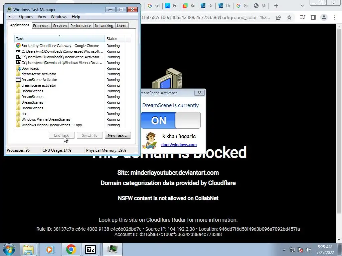Select the 'DreamScene Activator' 7-Zip archive task
Viewport: 342px width, 256px height.
[x=72, y=57]
